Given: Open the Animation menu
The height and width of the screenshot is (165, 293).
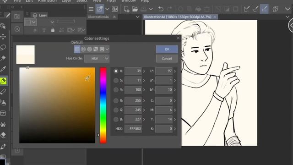Looking at the screenshot, I should click(x=47, y=1).
